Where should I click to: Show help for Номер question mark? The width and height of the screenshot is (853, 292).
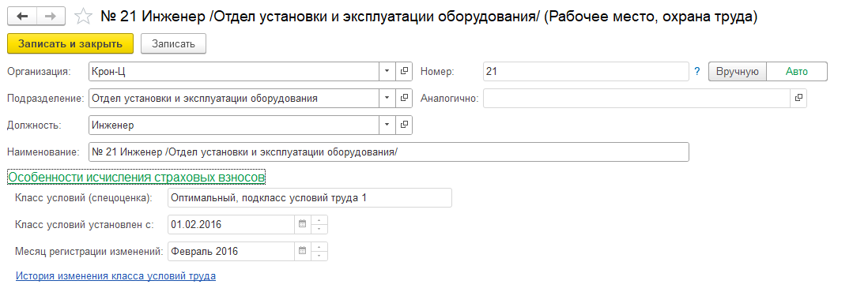click(x=697, y=72)
